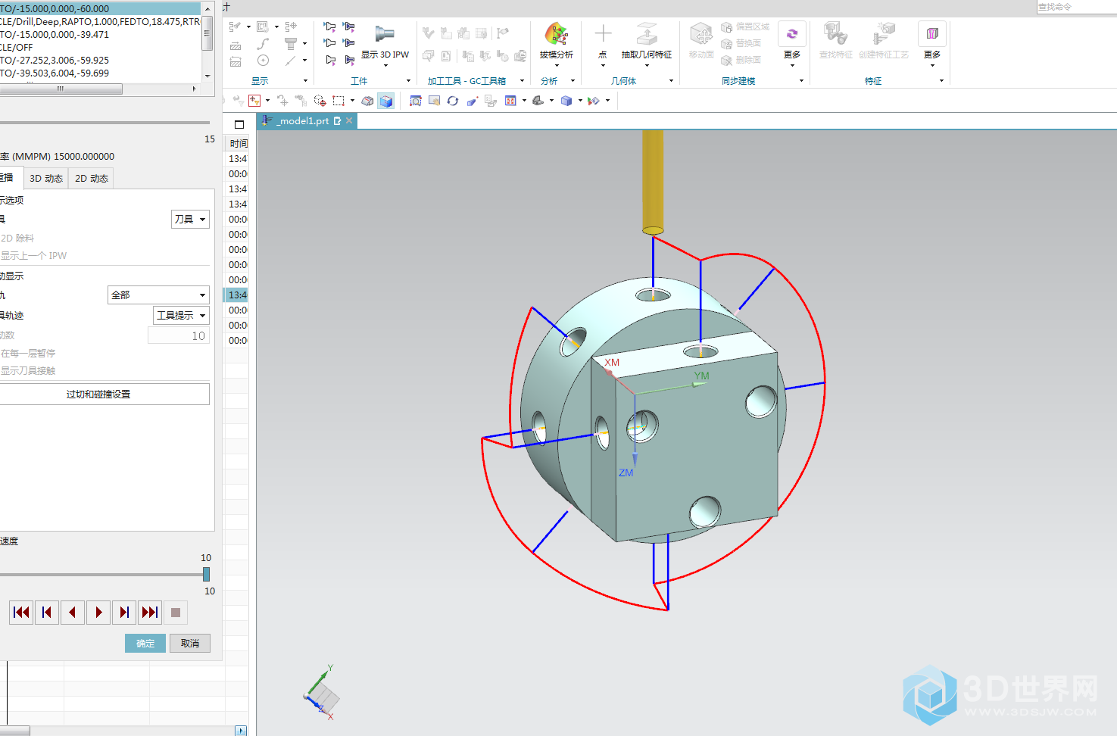Viewport: 1117px width, 736px height.
Task: Click Create Feature Process (创建特征工艺) icon
Action: (x=883, y=34)
